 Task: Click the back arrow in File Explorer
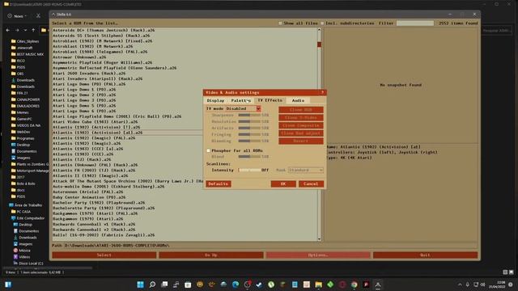pos(8,30)
